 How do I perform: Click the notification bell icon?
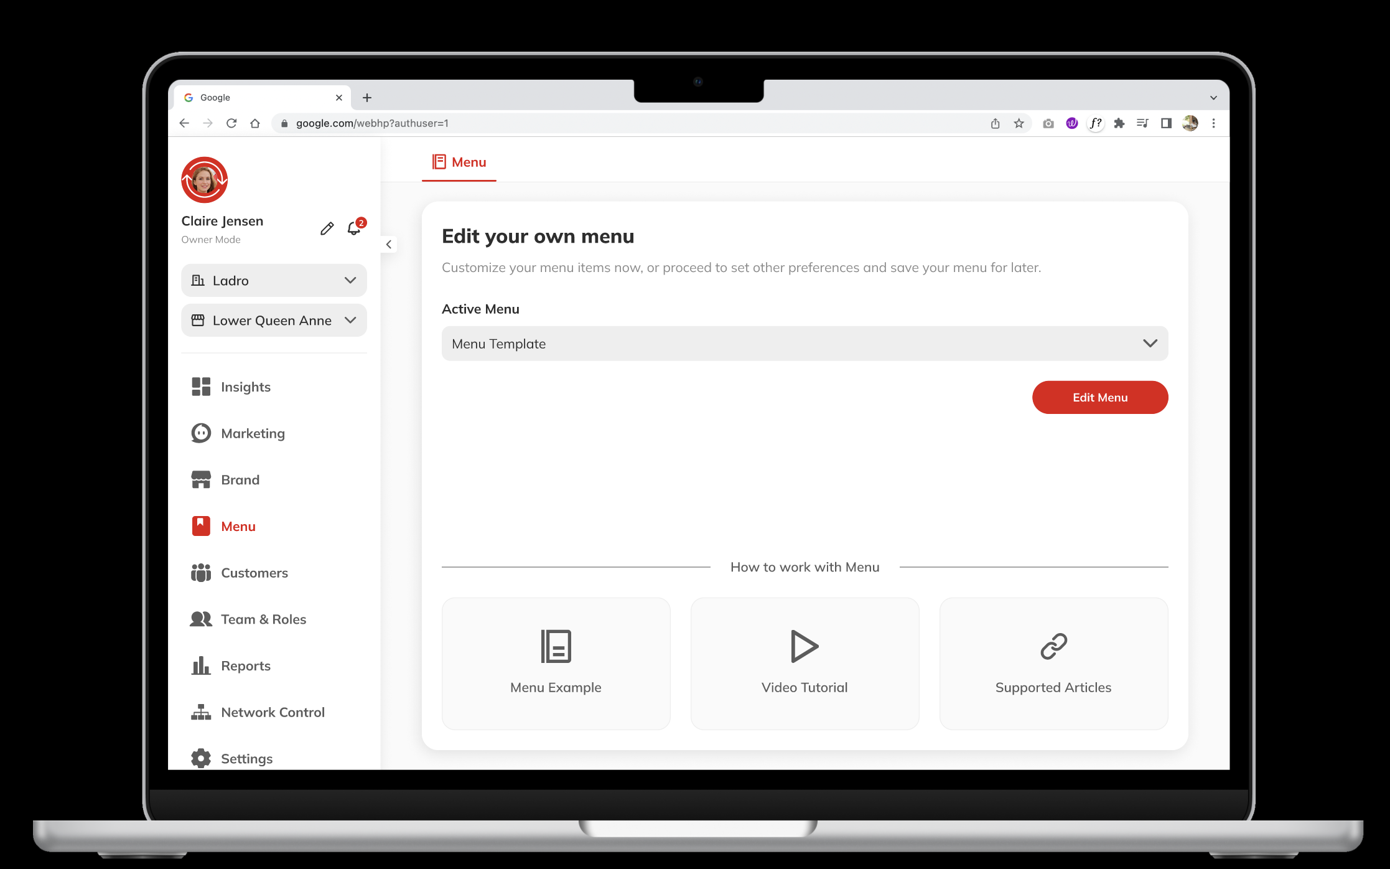click(353, 229)
